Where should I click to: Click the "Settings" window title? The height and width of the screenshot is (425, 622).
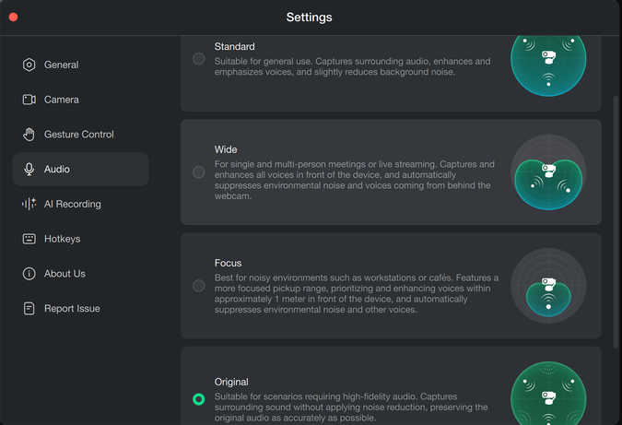(310, 18)
